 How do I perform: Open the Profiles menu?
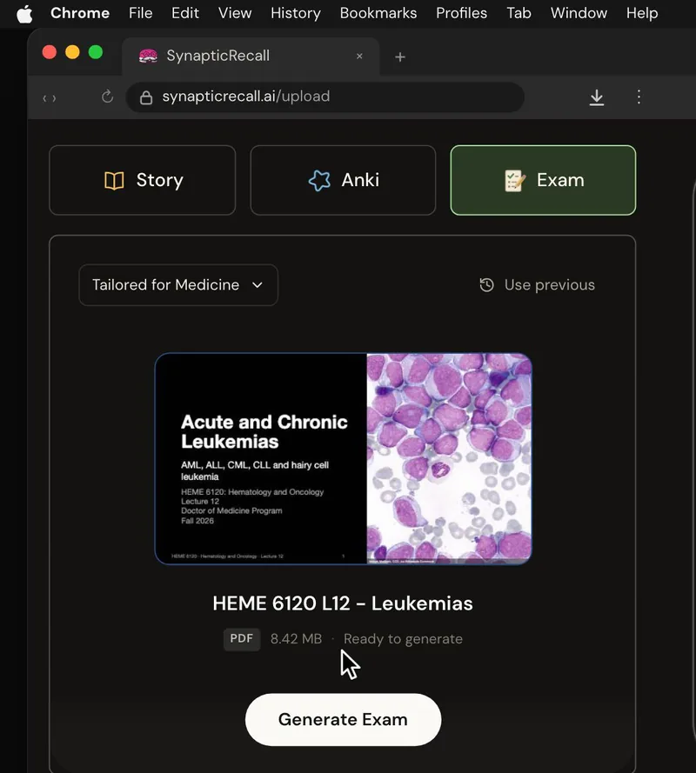point(461,13)
